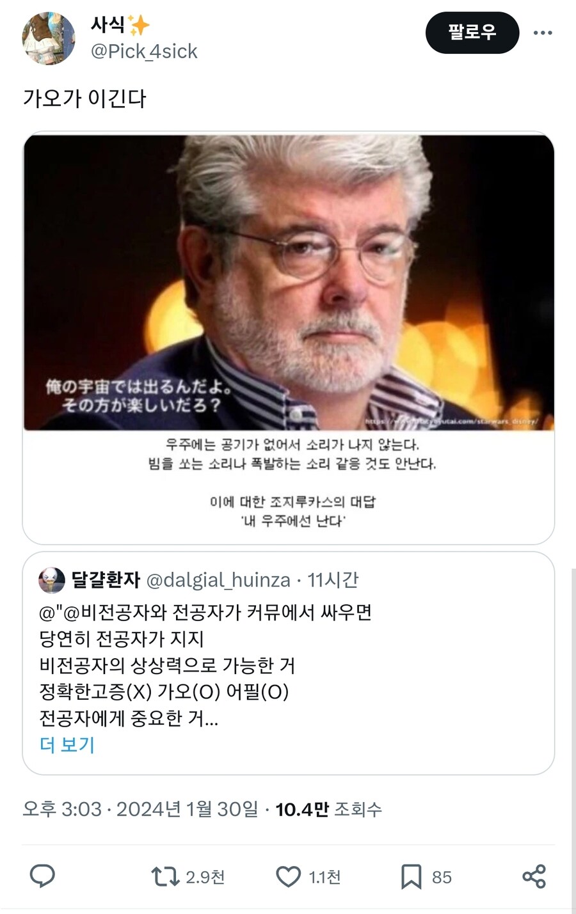Open the three-dot more options menu
This screenshot has height=914, width=576.
543,33
